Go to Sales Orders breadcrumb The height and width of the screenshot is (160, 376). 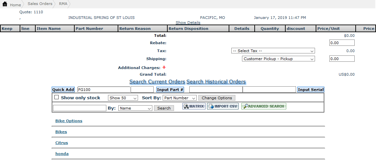pyautogui.click(x=40, y=4)
